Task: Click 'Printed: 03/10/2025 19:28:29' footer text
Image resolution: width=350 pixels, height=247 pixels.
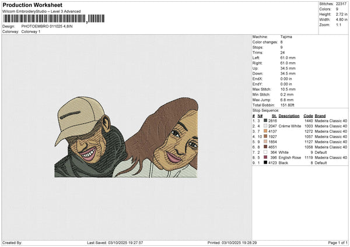Action: point(232,242)
